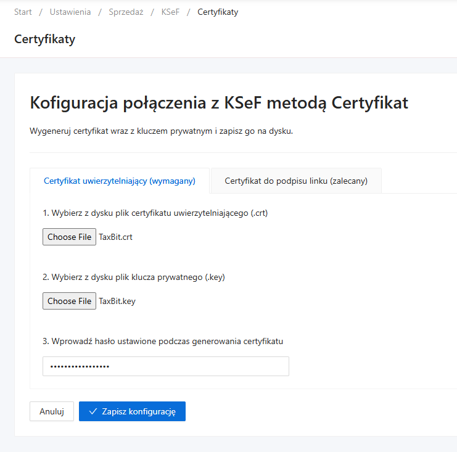This screenshot has width=457, height=452.
Task: Choose File for the .key private key
Action: (69, 301)
